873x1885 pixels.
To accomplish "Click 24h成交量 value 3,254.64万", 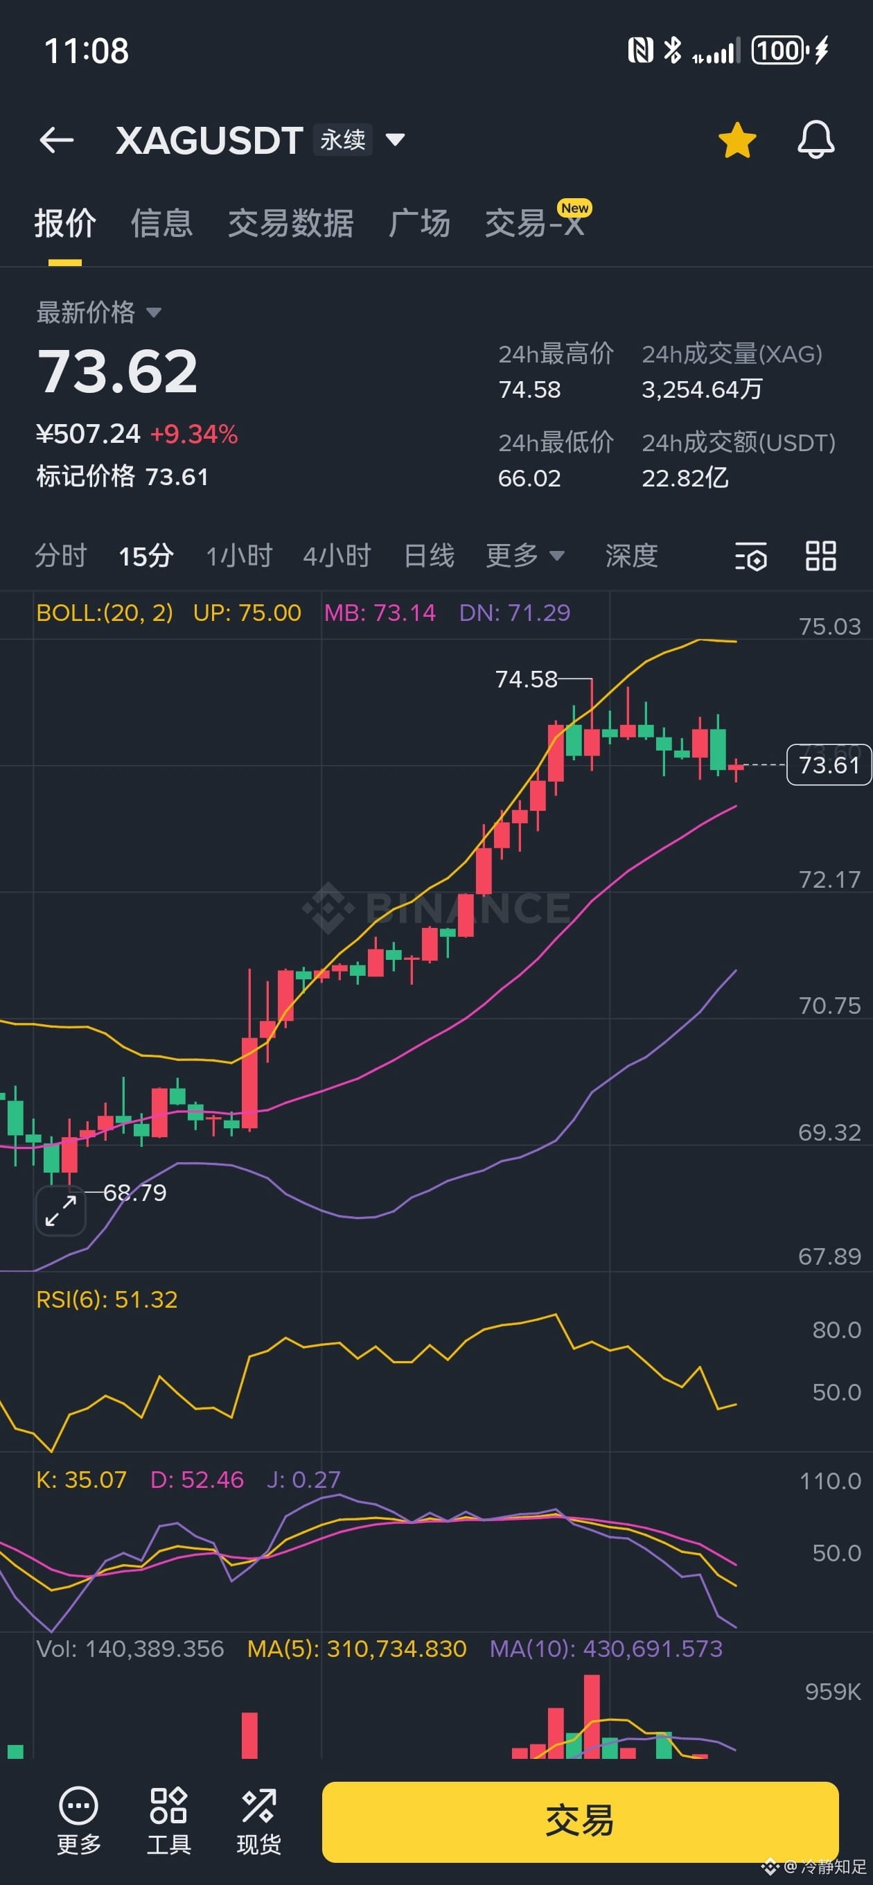I will [702, 389].
